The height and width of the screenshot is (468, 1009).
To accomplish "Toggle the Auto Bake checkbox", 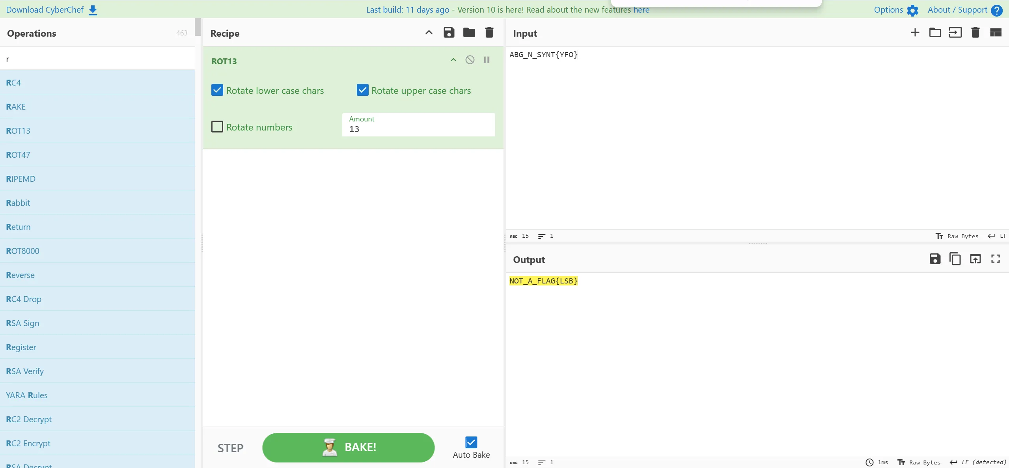I will (x=471, y=442).
